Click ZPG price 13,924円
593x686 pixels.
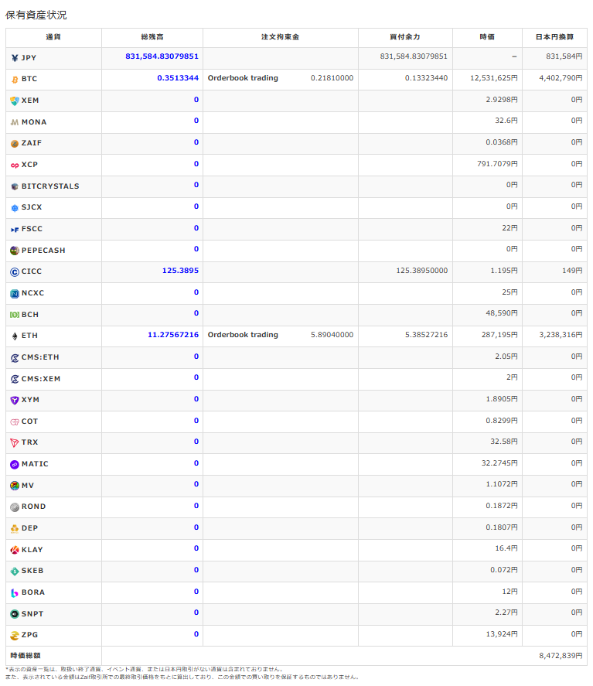coord(502,634)
